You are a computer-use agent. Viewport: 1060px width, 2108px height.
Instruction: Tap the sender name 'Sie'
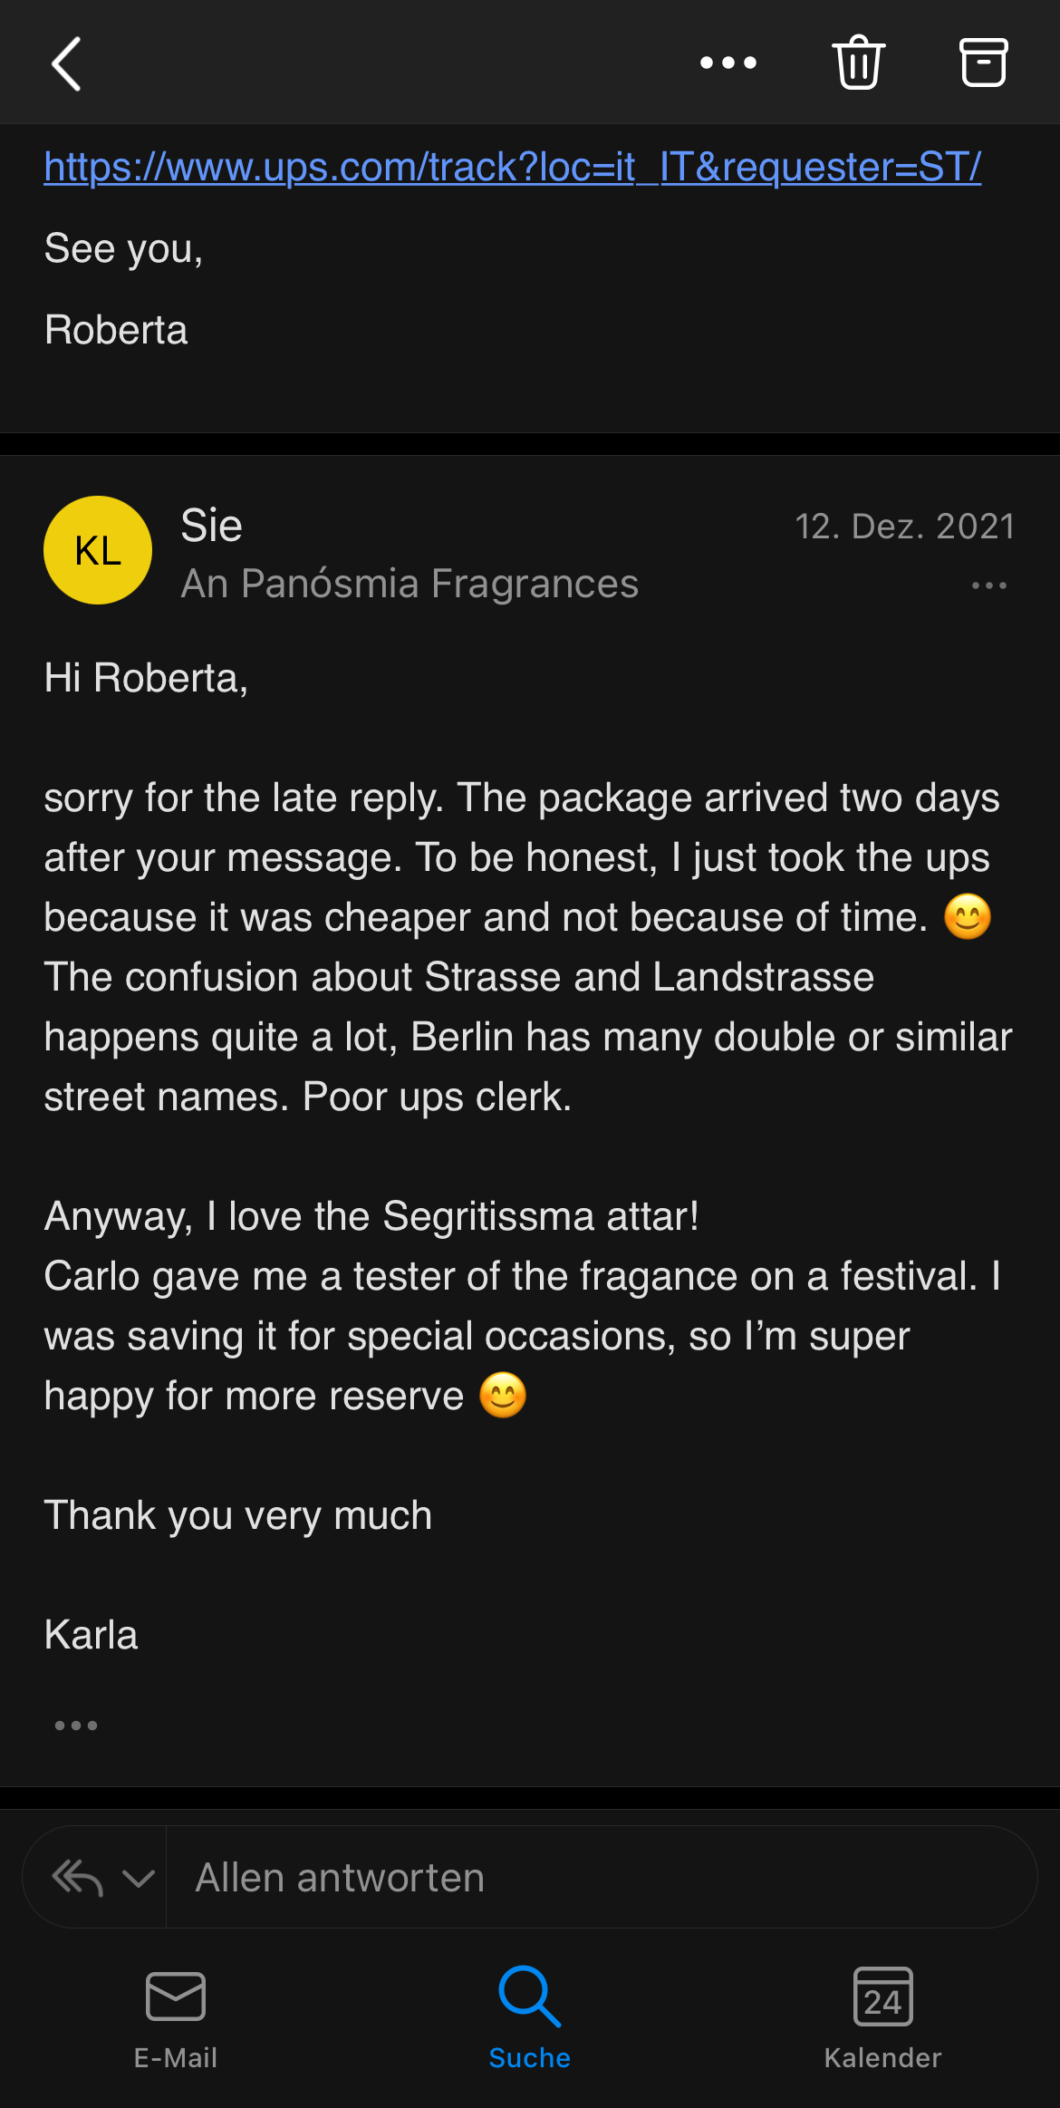[212, 526]
